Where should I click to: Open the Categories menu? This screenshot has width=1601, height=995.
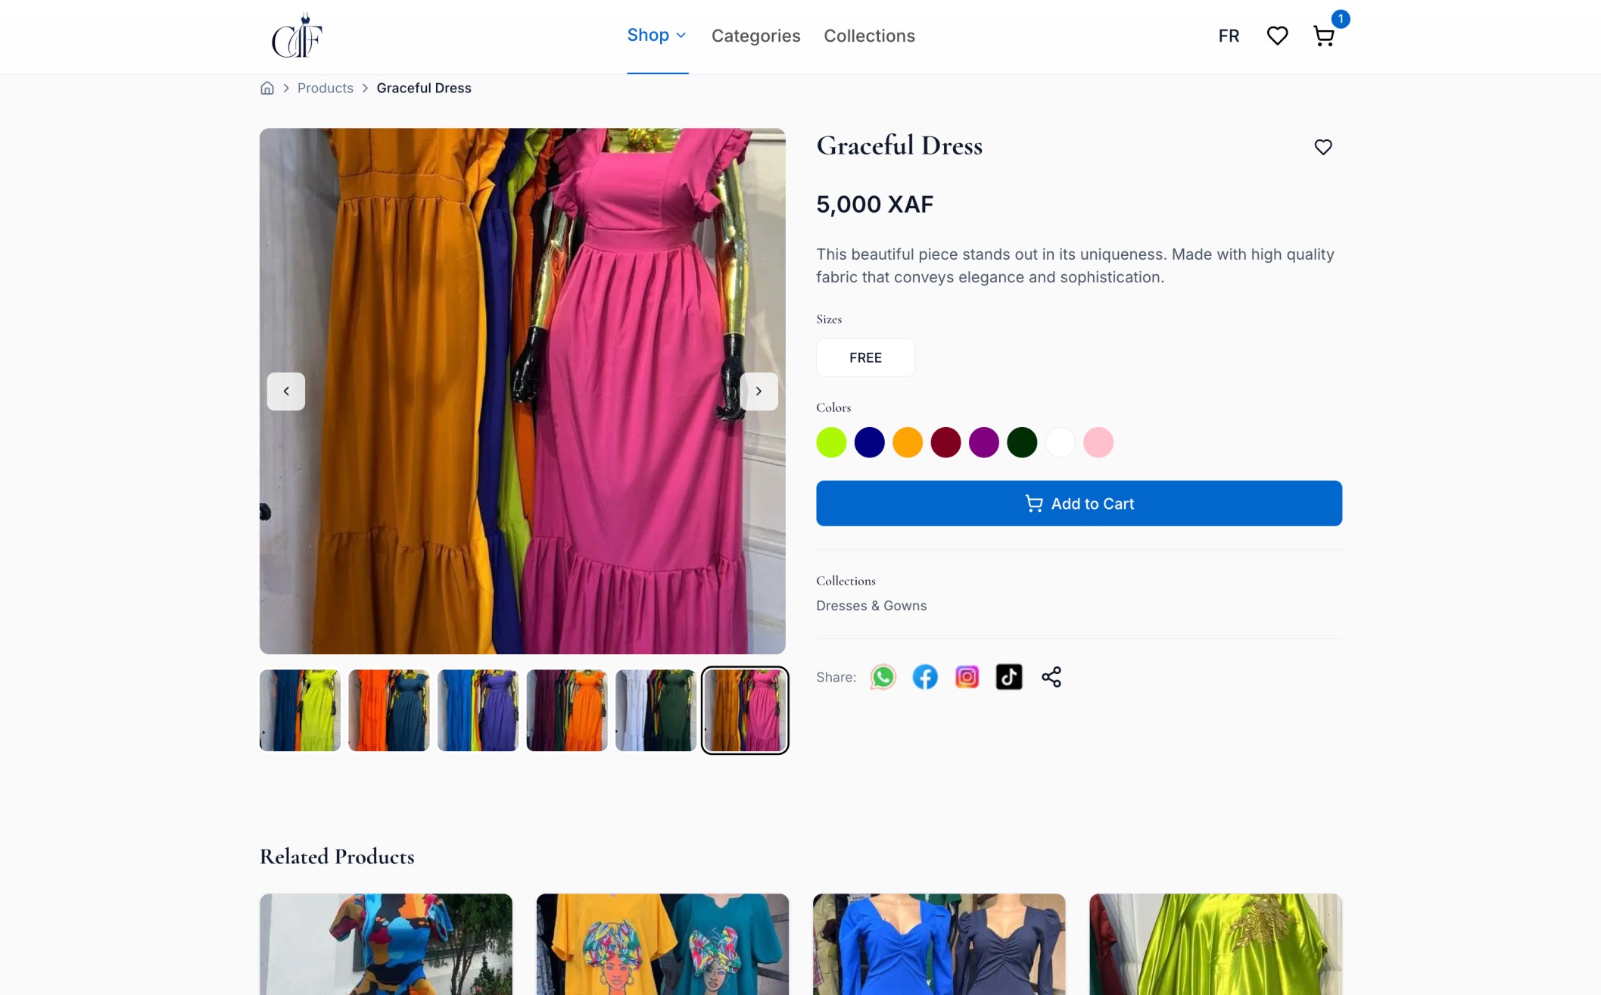(755, 36)
